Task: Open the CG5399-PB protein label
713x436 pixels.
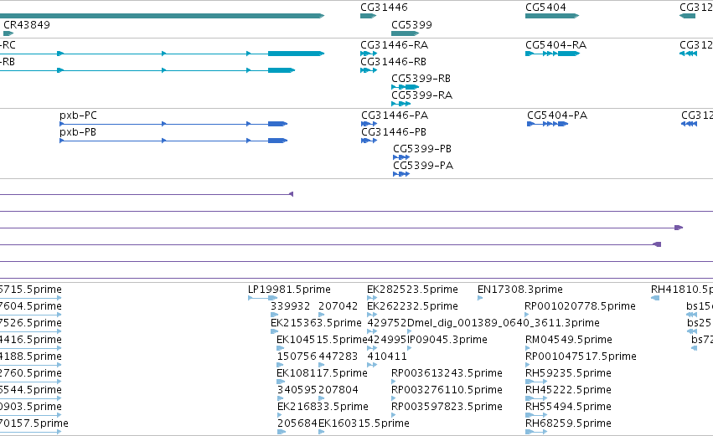Action: (x=422, y=149)
